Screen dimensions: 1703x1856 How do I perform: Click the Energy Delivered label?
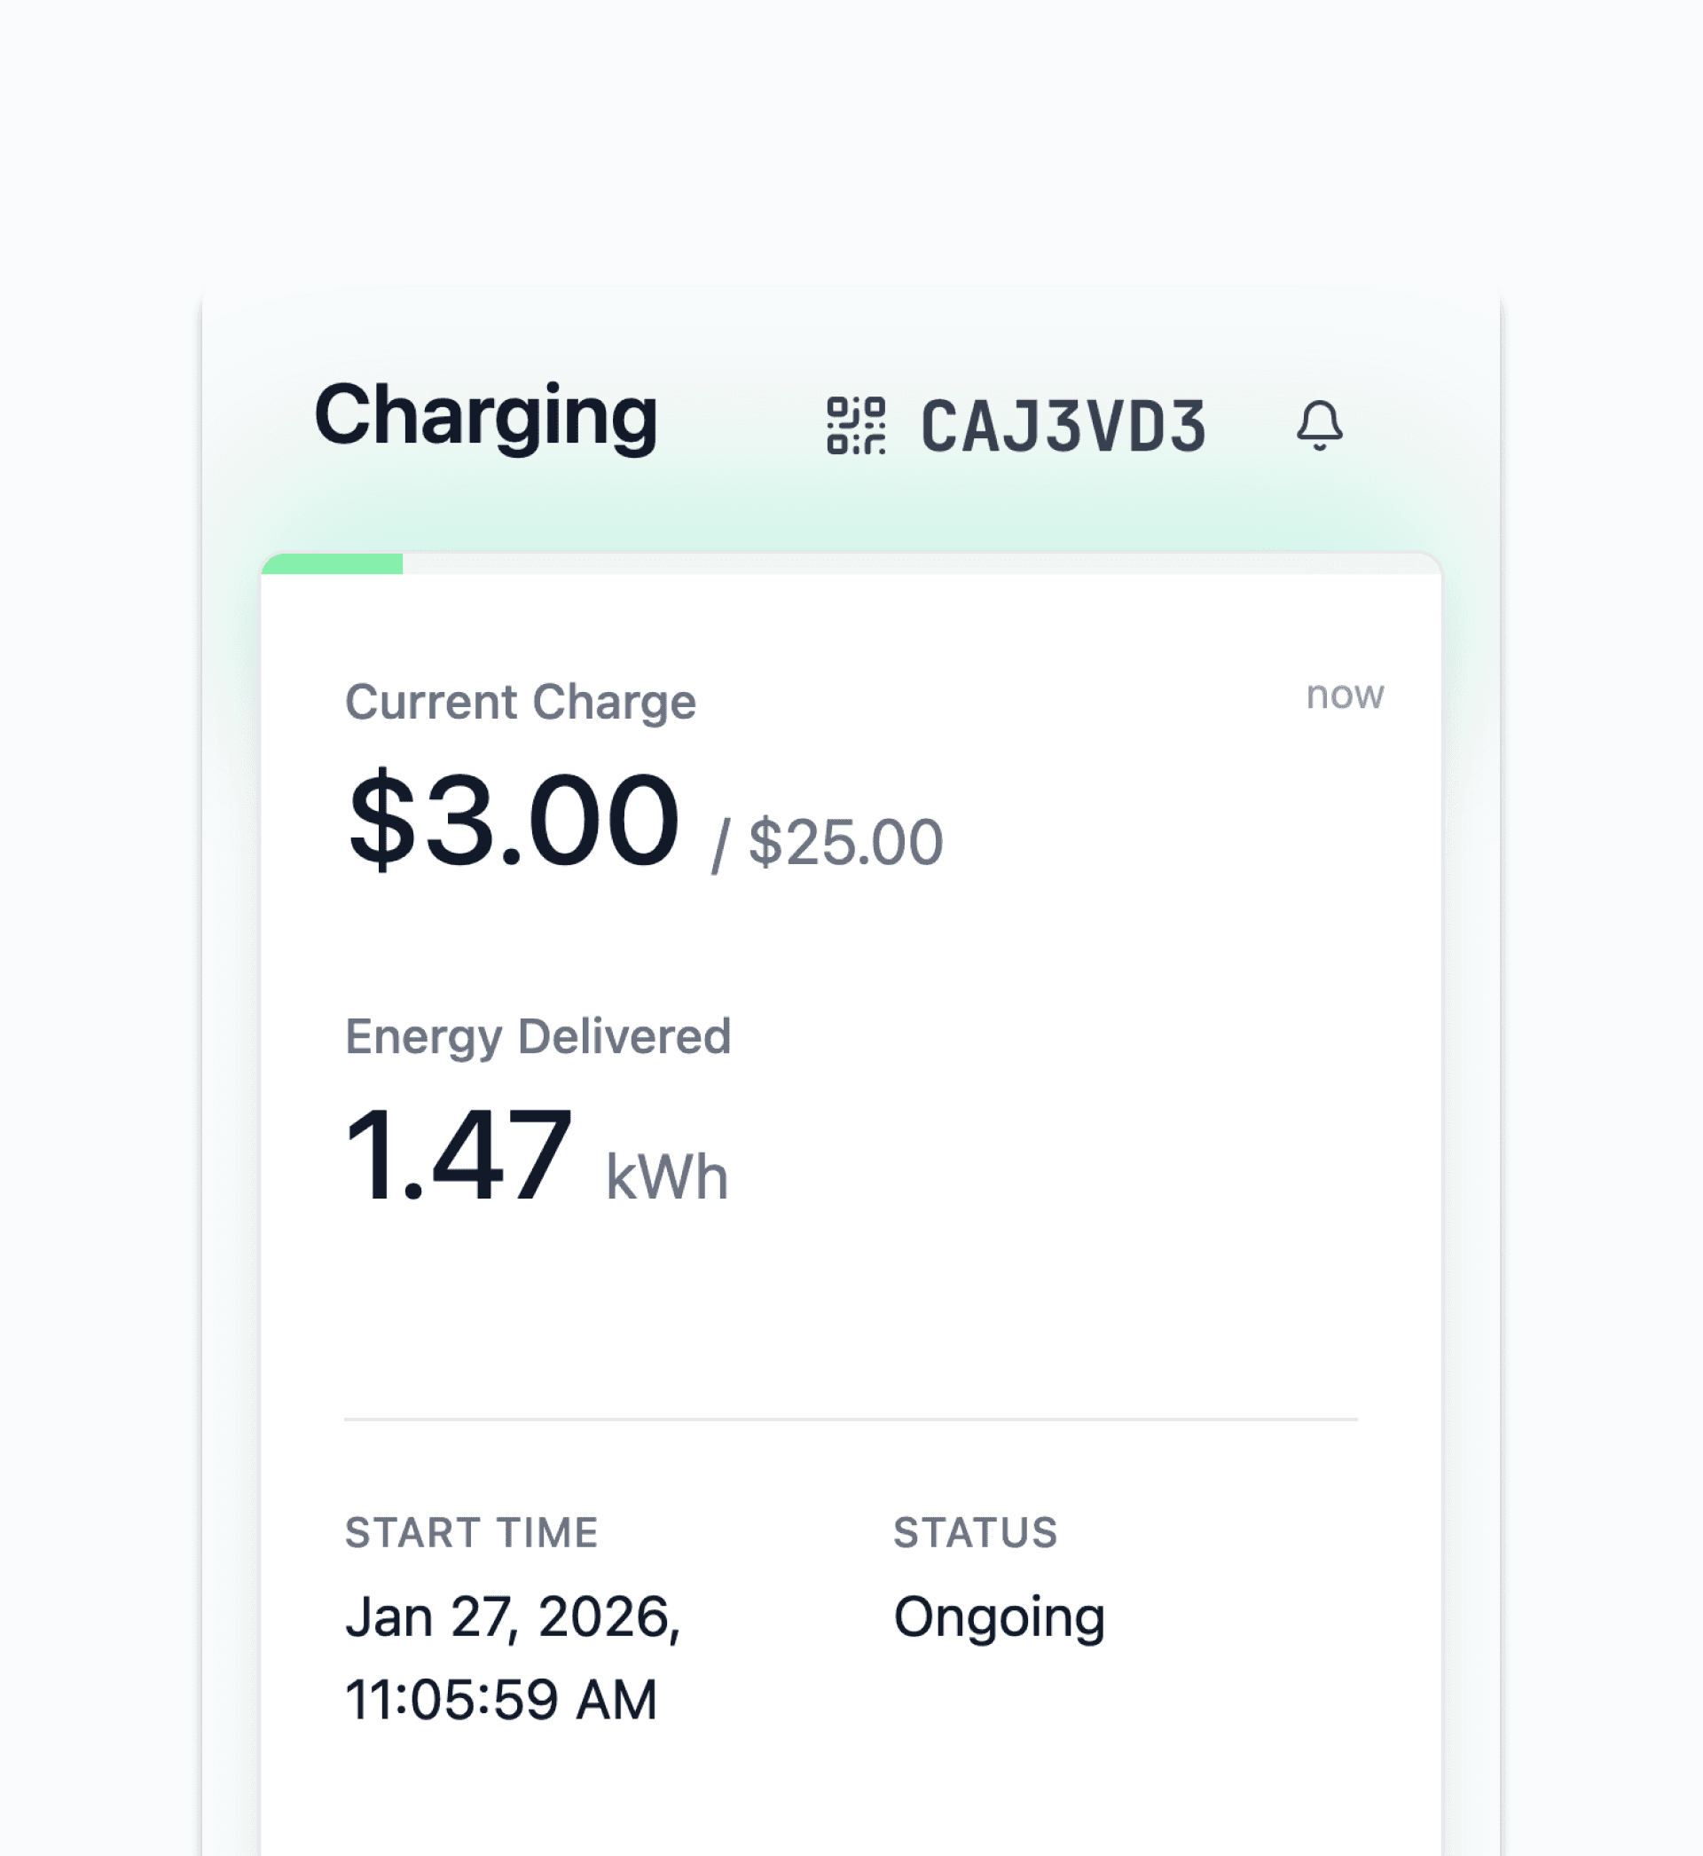click(538, 1037)
